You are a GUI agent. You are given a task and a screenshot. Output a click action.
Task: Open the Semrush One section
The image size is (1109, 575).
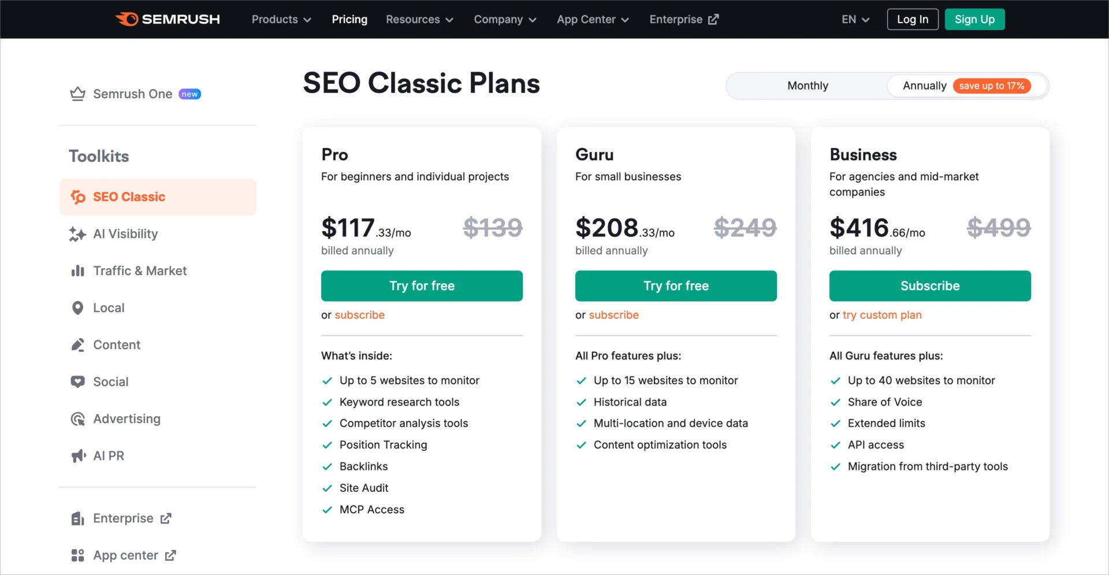pos(133,94)
